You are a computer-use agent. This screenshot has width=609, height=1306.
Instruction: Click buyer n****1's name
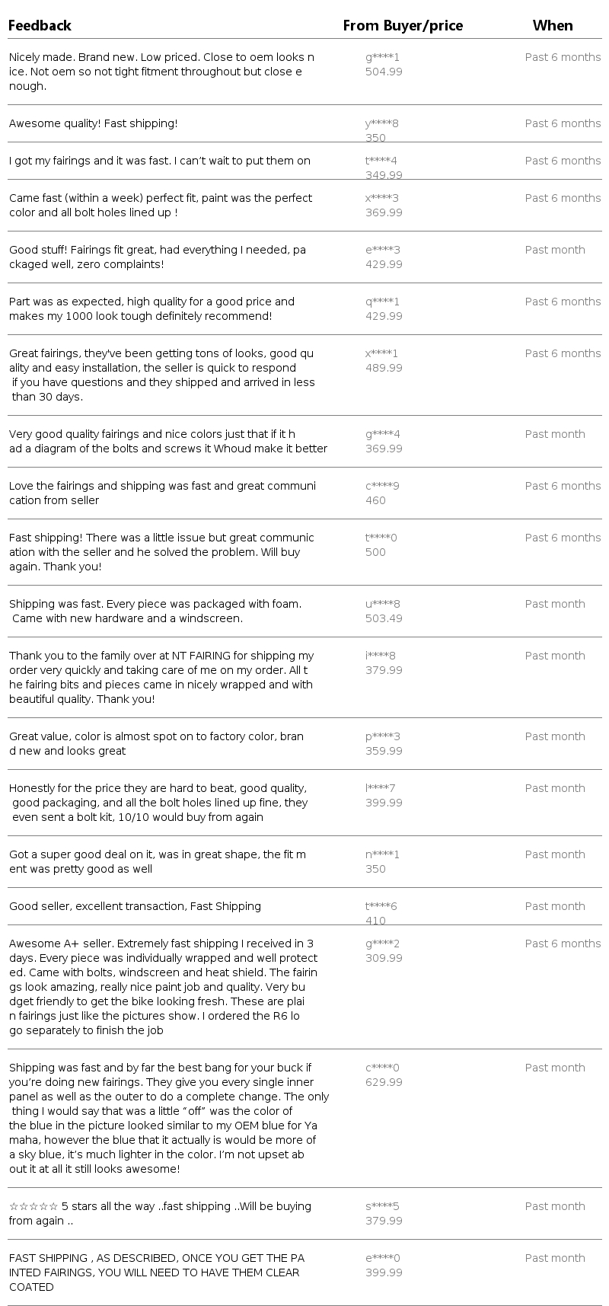click(382, 854)
